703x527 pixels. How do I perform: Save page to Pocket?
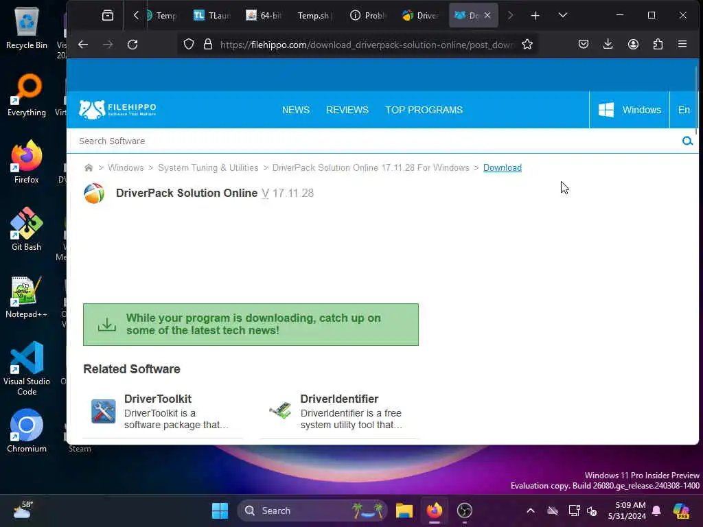tap(584, 44)
